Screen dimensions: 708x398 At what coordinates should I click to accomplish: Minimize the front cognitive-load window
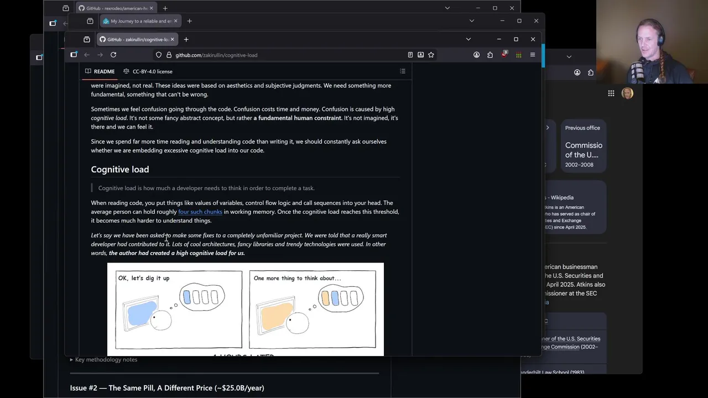[x=499, y=39]
